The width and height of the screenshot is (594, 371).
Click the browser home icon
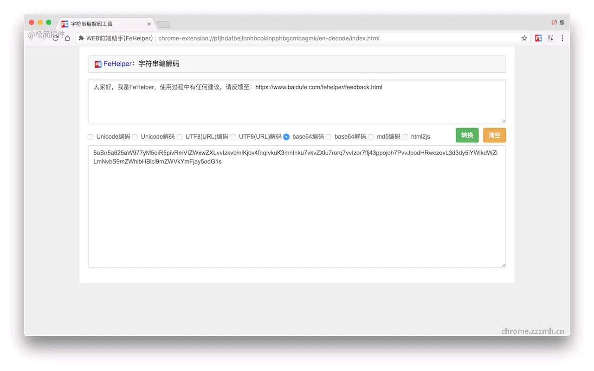[x=67, y=38]
